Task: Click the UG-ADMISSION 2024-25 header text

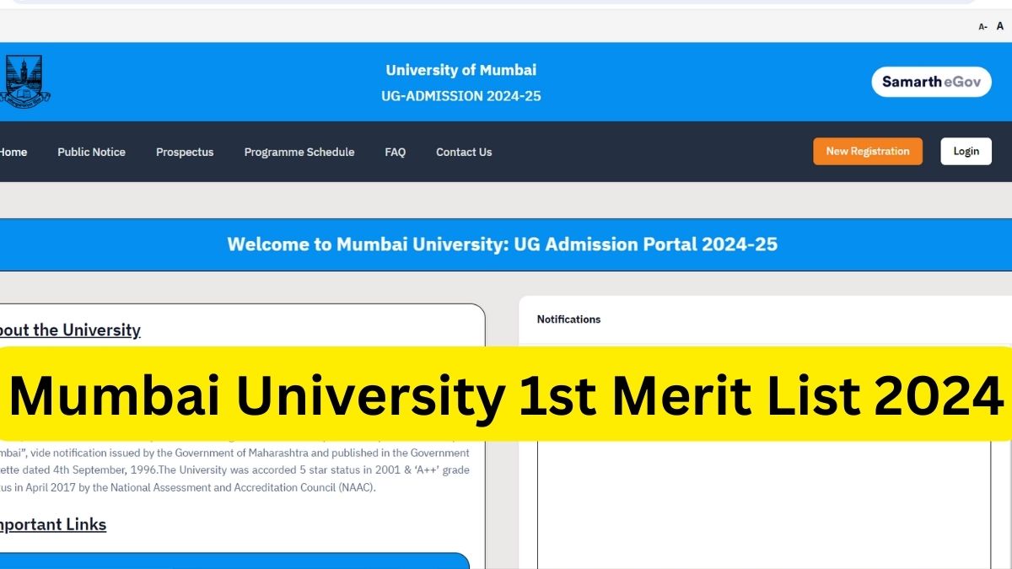Action: (461, 96)
